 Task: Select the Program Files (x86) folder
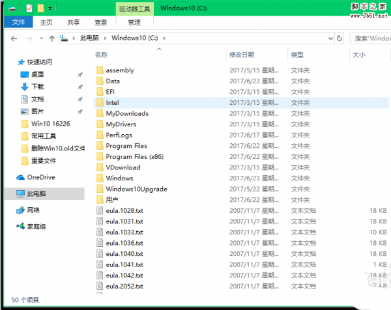(134, 157)
